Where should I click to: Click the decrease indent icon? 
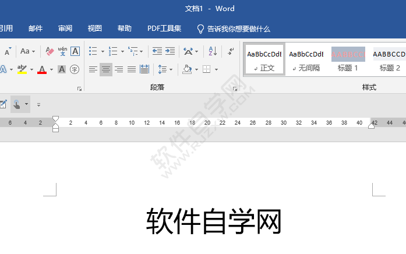click(157, 51)
